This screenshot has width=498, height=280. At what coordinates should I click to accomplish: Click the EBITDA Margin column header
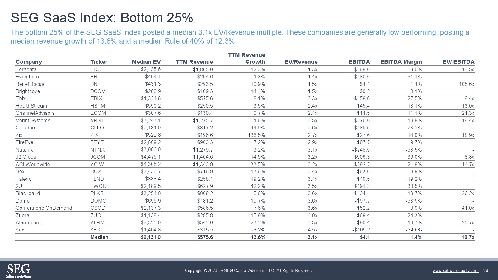pos(401,62)
